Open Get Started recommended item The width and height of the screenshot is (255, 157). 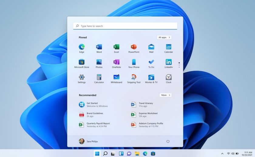click(x=93, y=104)
